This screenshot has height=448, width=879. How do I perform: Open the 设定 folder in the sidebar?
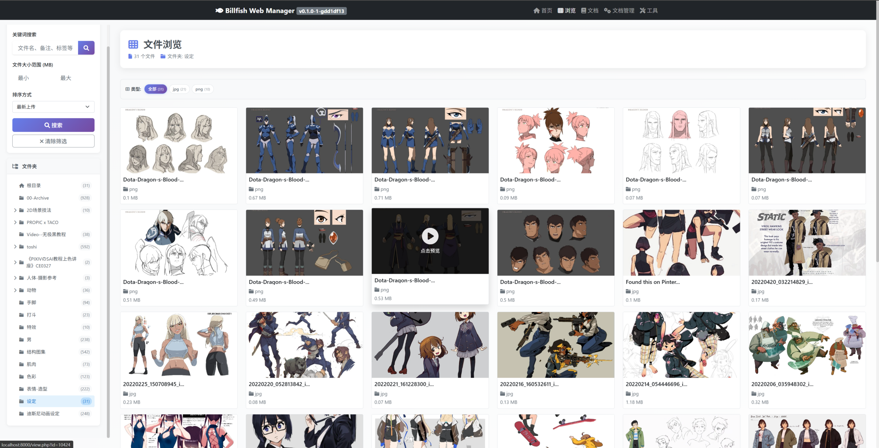31,401
